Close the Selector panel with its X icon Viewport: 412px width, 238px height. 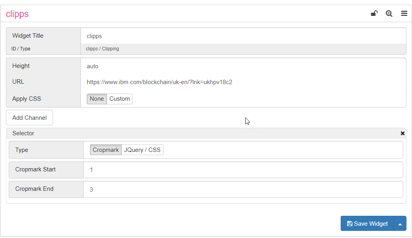402,133
